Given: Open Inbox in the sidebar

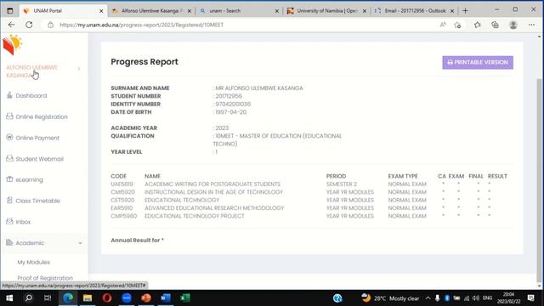Looking at the screenshot, I should coord(23,222).
